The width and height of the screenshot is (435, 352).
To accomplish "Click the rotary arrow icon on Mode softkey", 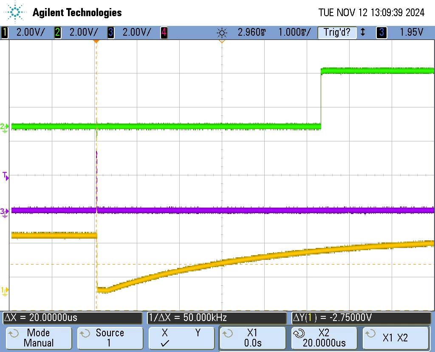I will [x=13, y=333].
